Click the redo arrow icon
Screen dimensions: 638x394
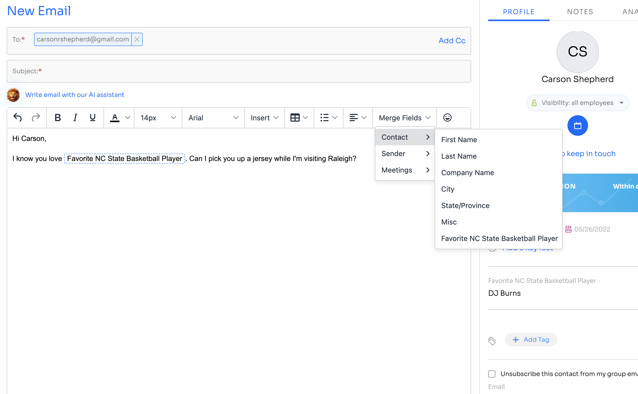[x=36, y=118]
